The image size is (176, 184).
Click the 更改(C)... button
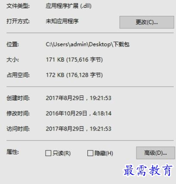[147, 22]
